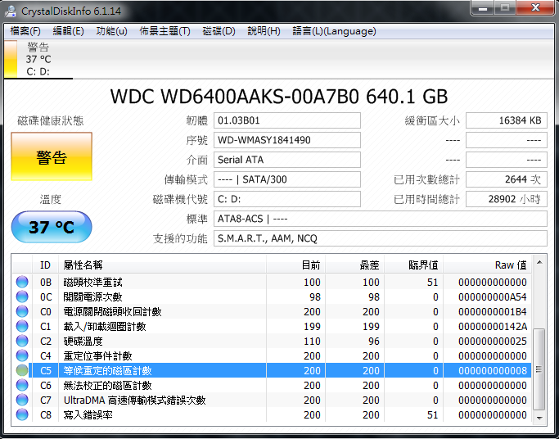Open the 檔案(F) menu
Viewport: 559px width, 439px height.
pos(25,31)
